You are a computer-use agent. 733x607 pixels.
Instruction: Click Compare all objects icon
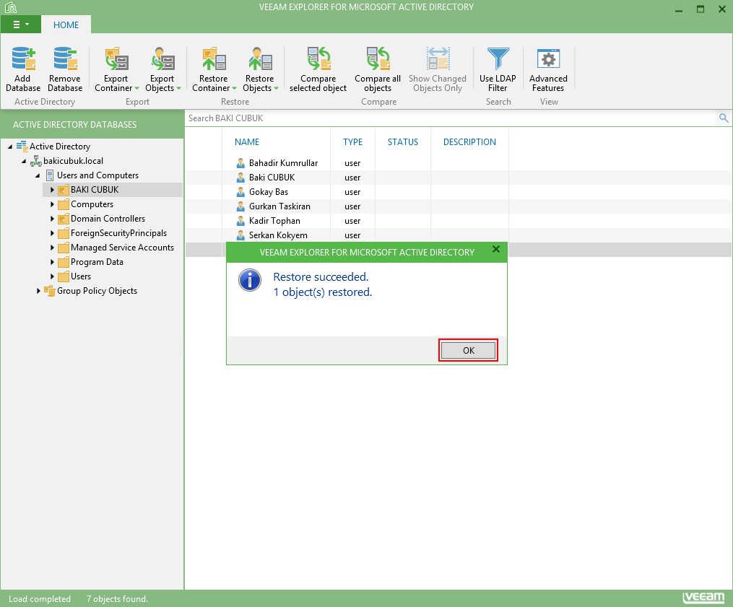click(378, 58)
